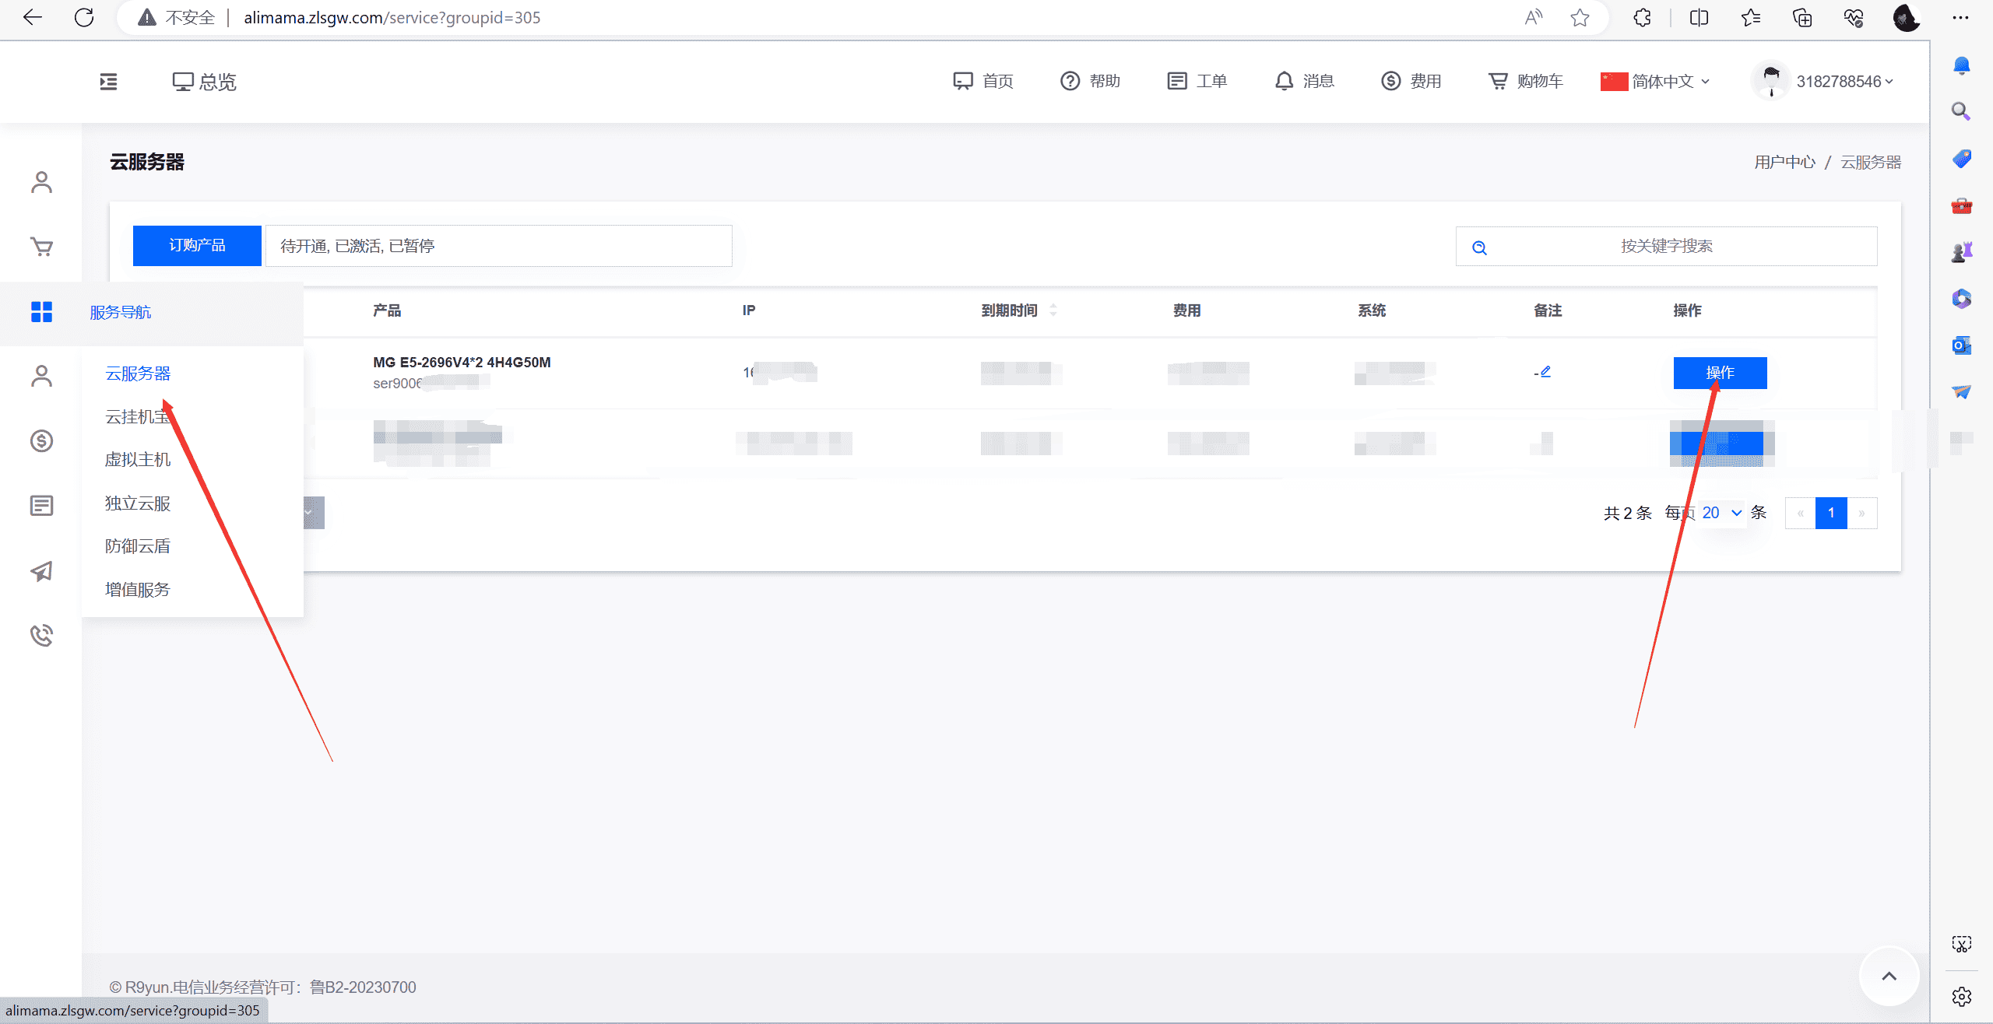Screen dimensions: 1993x1024
Task: Collapse sidebar with the menu fold icon
Action: pos(109,82)
